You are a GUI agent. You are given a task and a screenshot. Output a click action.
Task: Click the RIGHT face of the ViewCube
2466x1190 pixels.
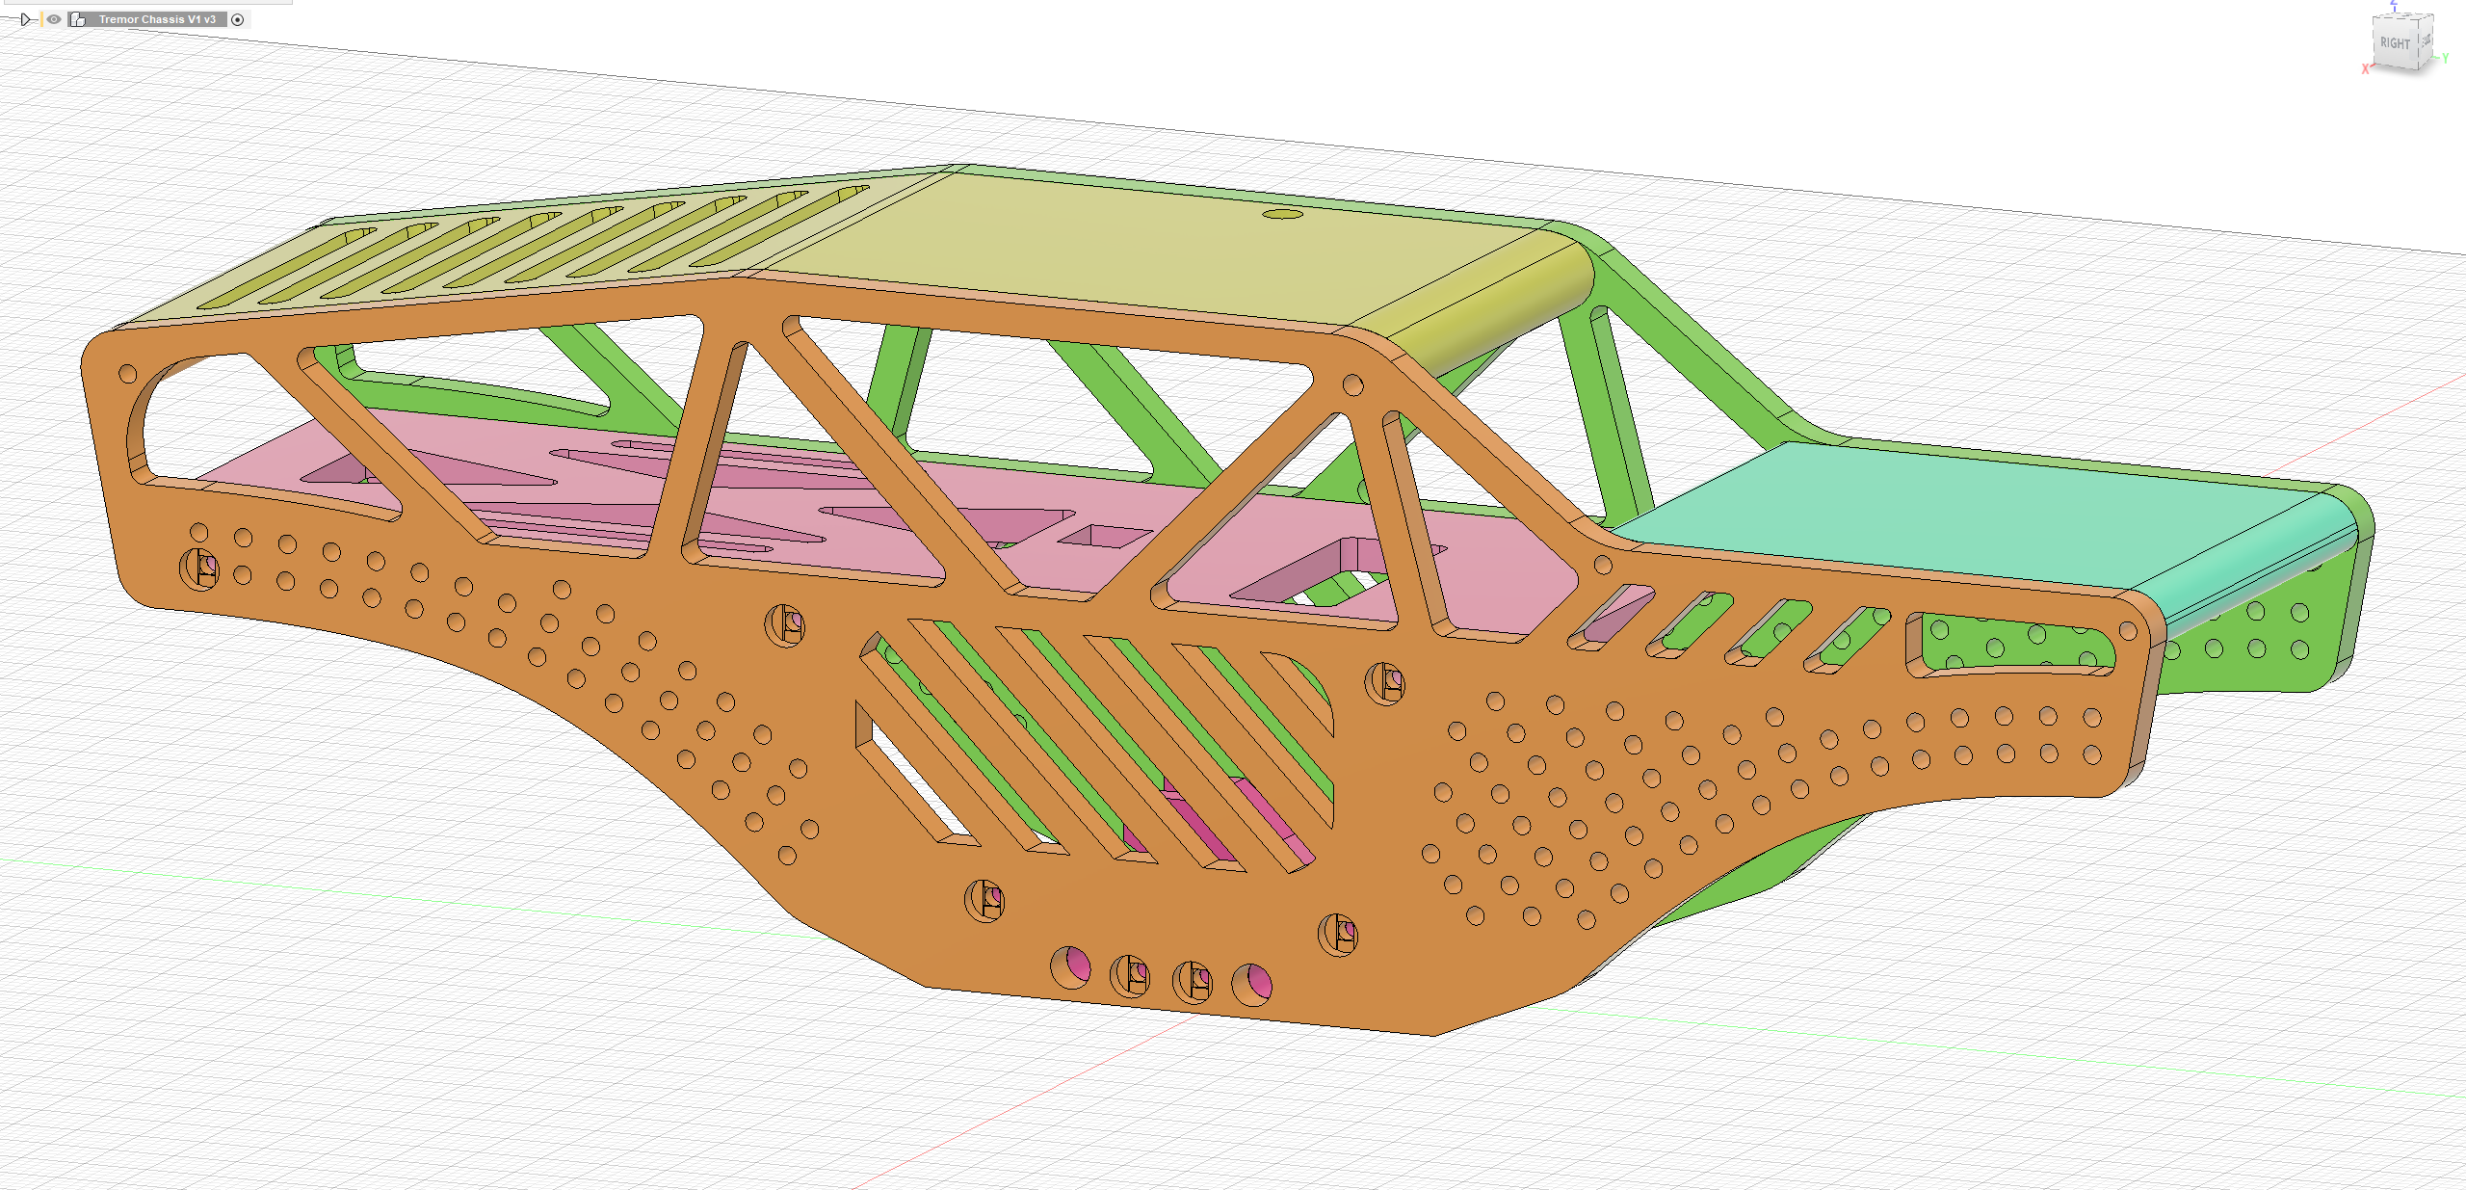click(x=2395, y=44)
